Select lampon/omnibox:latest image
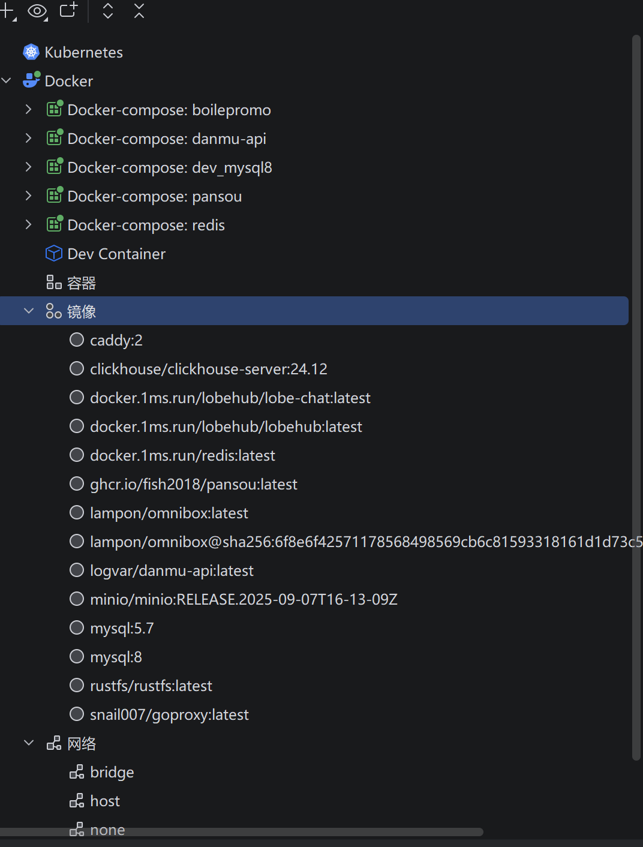The width and height of the screenshot is (643, 847). click(169, 513)
